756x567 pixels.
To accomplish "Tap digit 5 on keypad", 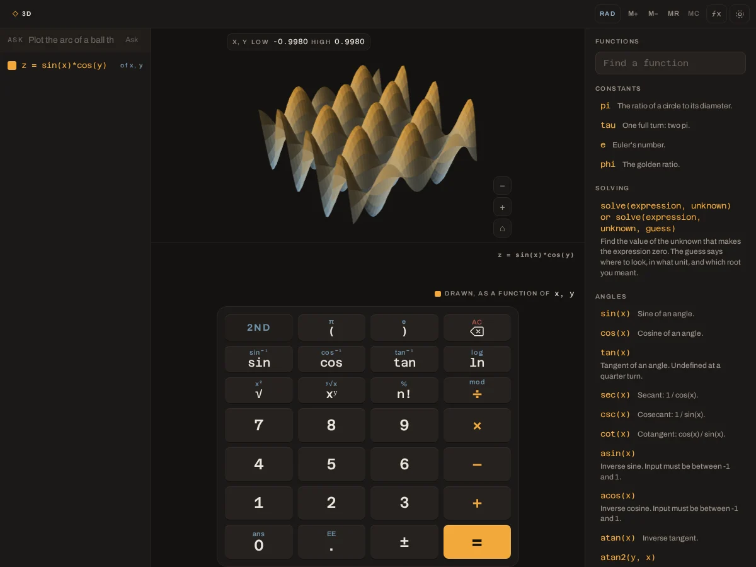I will click(331, 464).
